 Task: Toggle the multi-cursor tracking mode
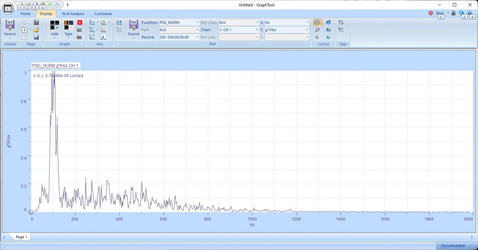point(328,22)
